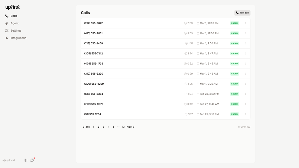Click calendar icon beside Feb 28, 3:32 PM

(198, 94)
